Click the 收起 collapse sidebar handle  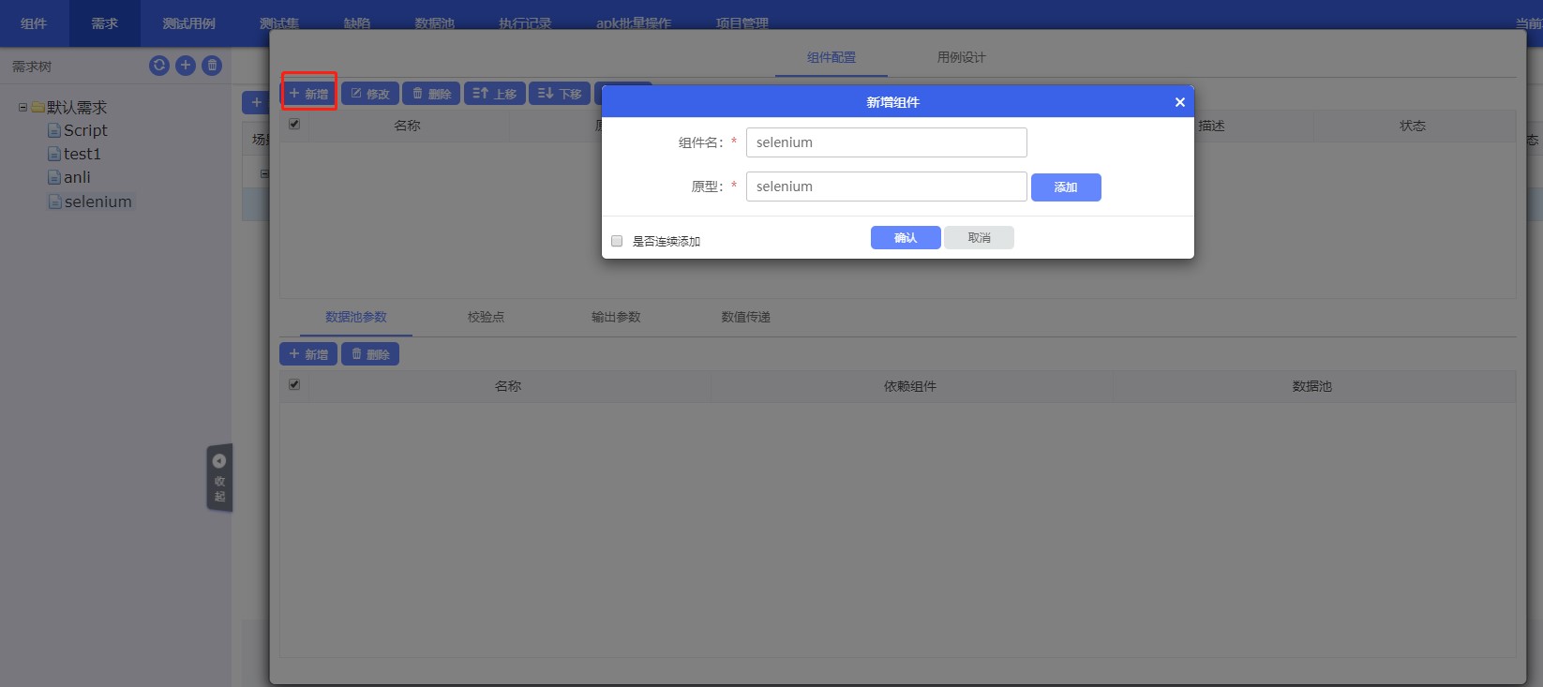219,478
